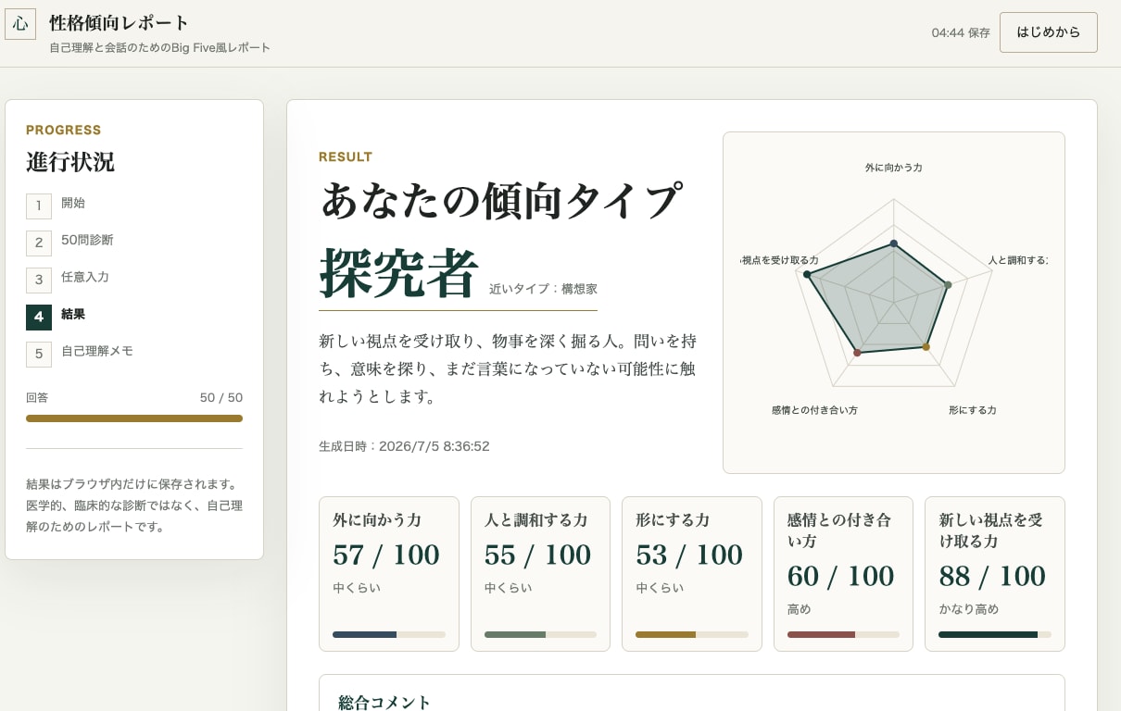Screen dimensions: 1121x711
Task: Click the radar point toward 人と調和する力
Action: click(x=947, y=285)
